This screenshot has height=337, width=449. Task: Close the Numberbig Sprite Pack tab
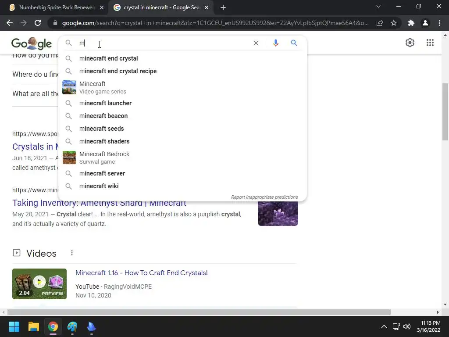102,7
